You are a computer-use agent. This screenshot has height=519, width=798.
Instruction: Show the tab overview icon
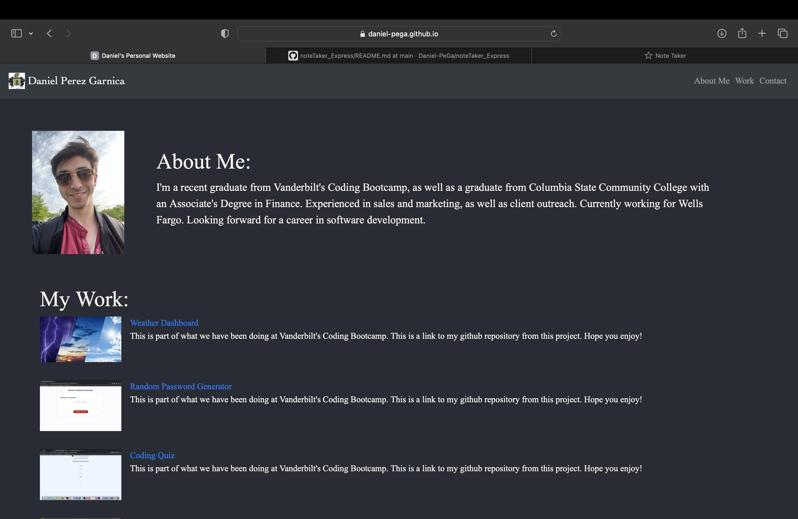[x=783, y=34]
